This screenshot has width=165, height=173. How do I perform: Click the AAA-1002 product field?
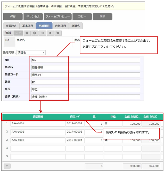coord(38,132)
